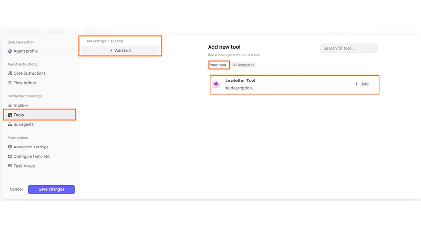The image size is (421, 228).
Task: Click the purple Newletter Tool icon
Action: (216, 84)
